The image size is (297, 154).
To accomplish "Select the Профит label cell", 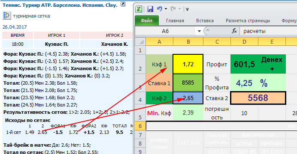I will 217,64.
